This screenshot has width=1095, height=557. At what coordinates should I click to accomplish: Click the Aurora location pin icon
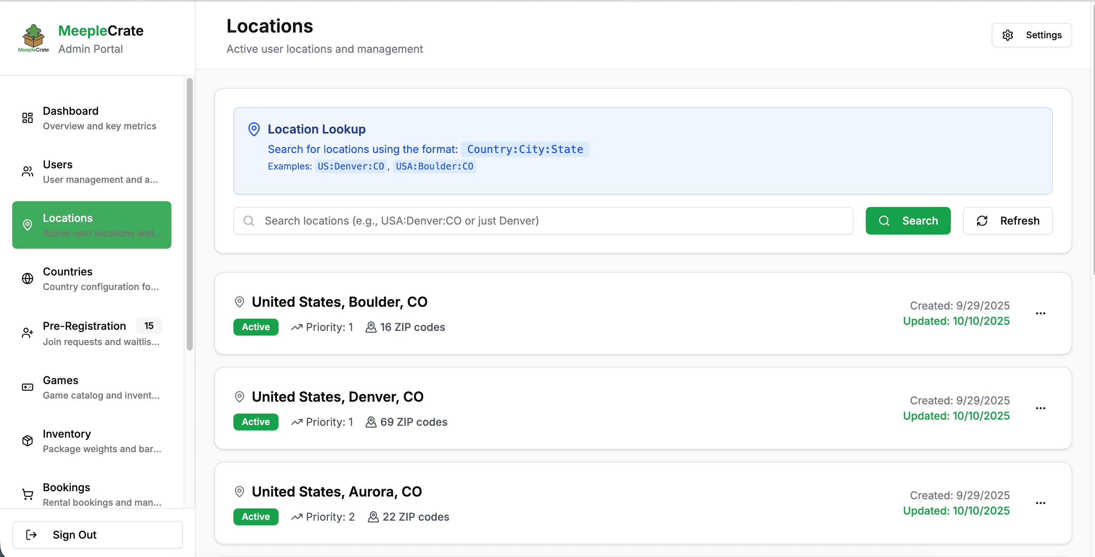point(240,491)
